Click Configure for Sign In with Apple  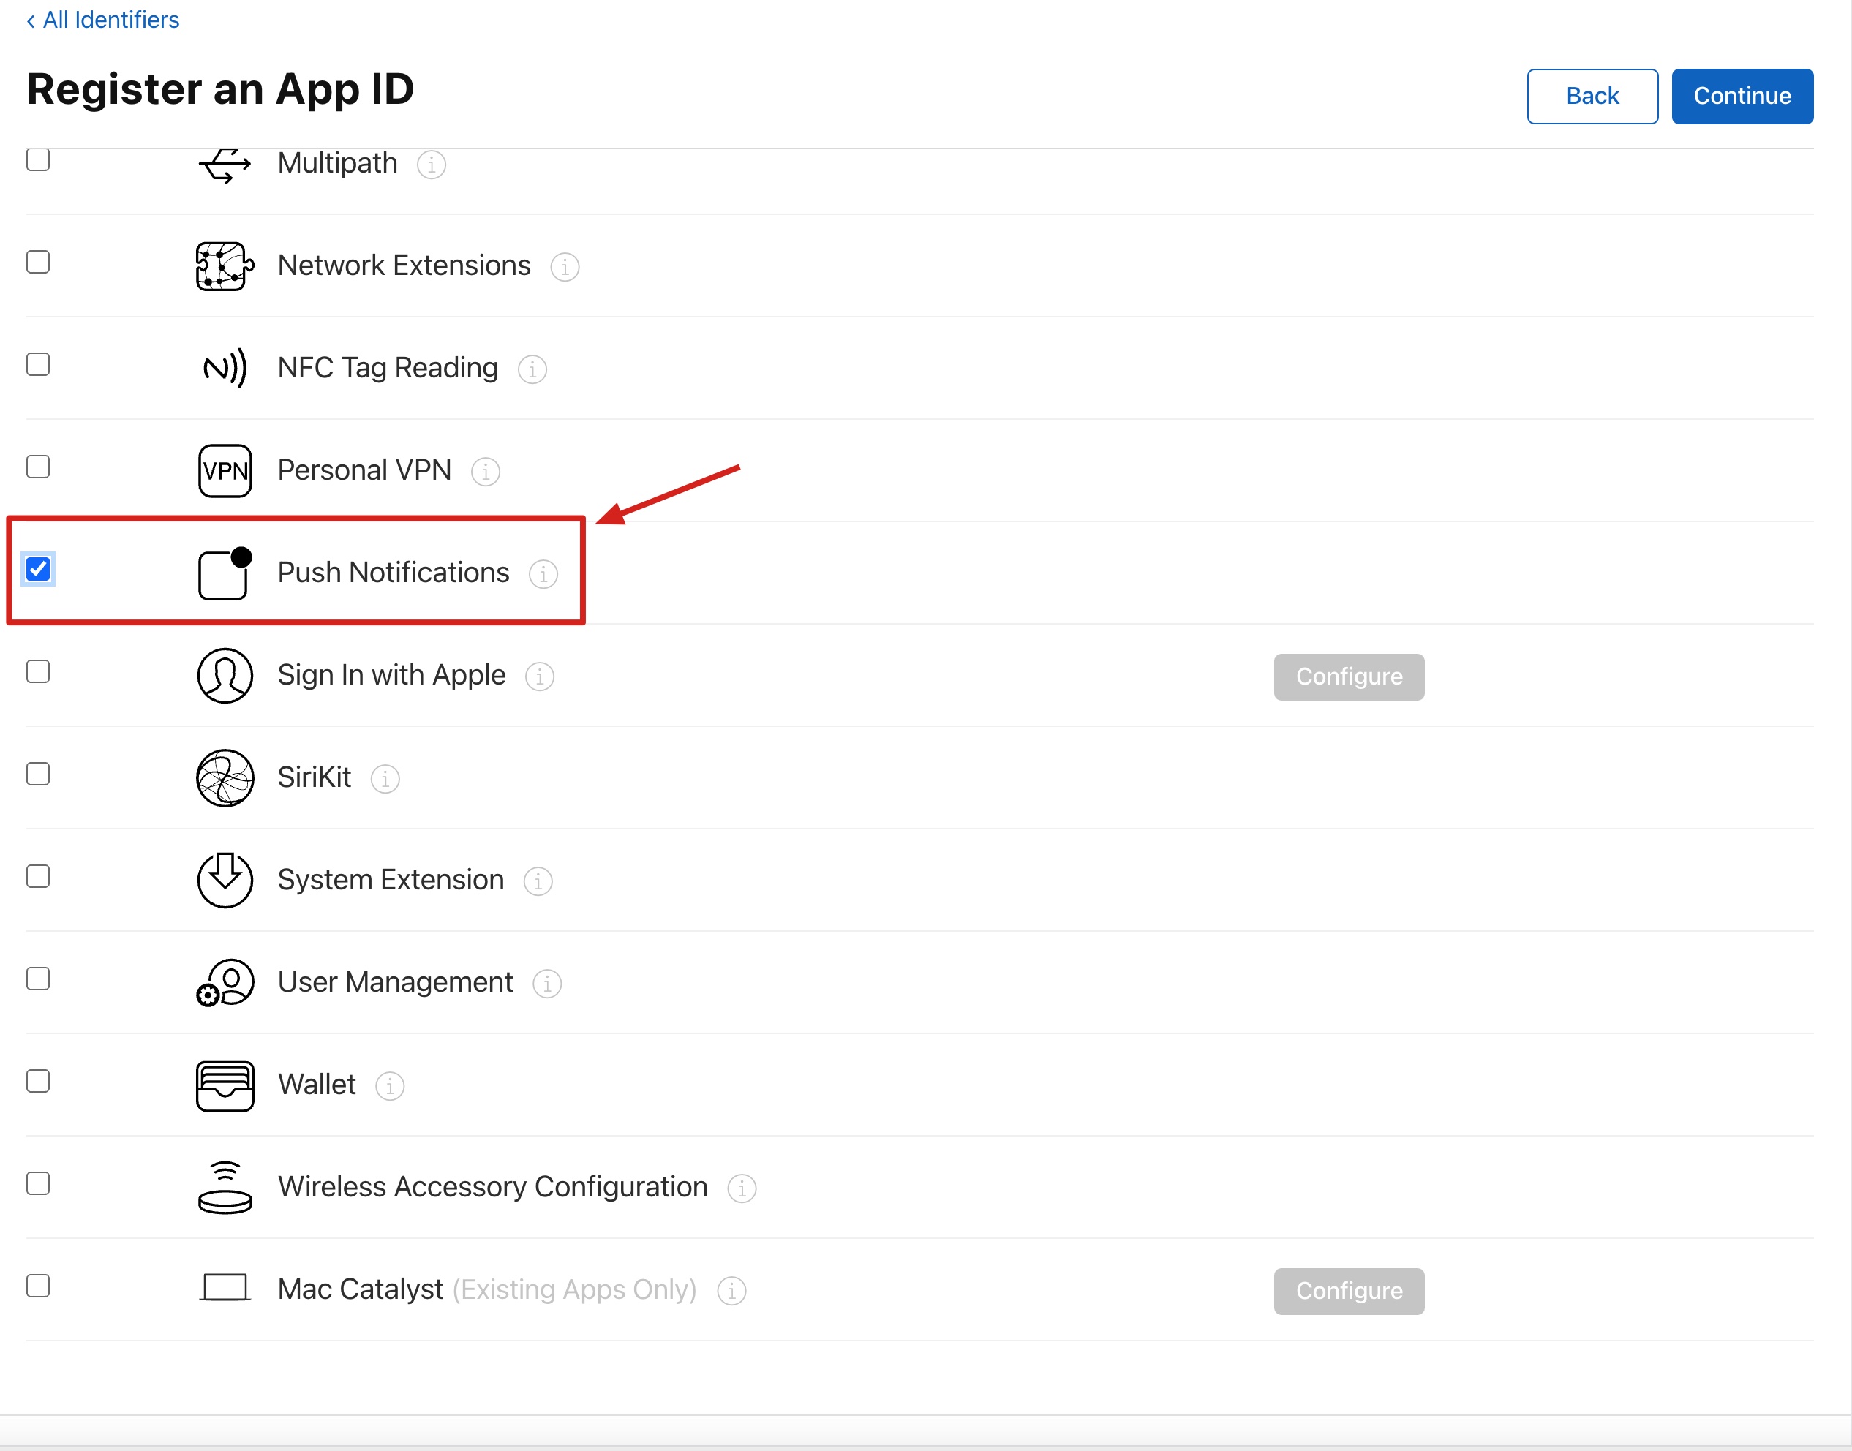[1348, 677]
